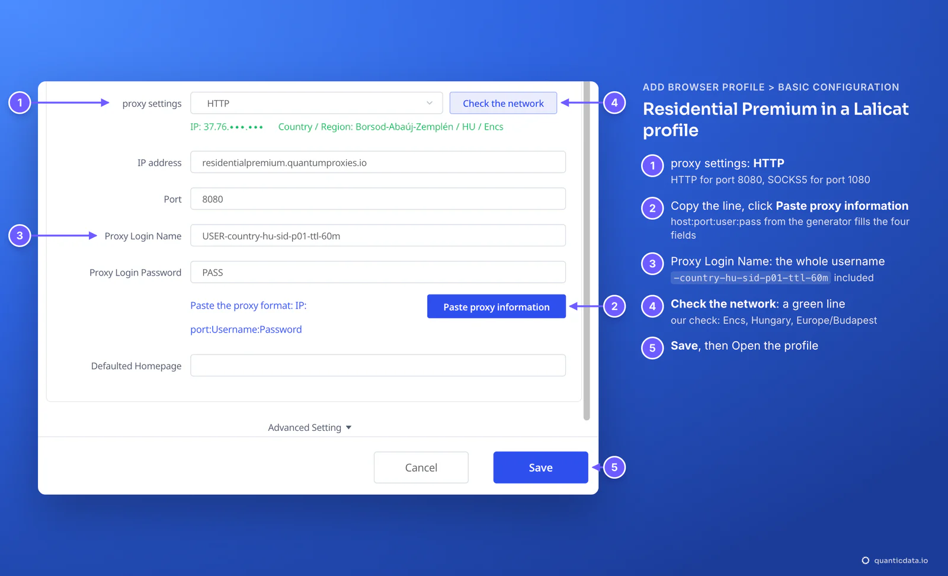Click the Check the network button
The height and width of the screenshot is (576, 948).
tap(503, 103)
